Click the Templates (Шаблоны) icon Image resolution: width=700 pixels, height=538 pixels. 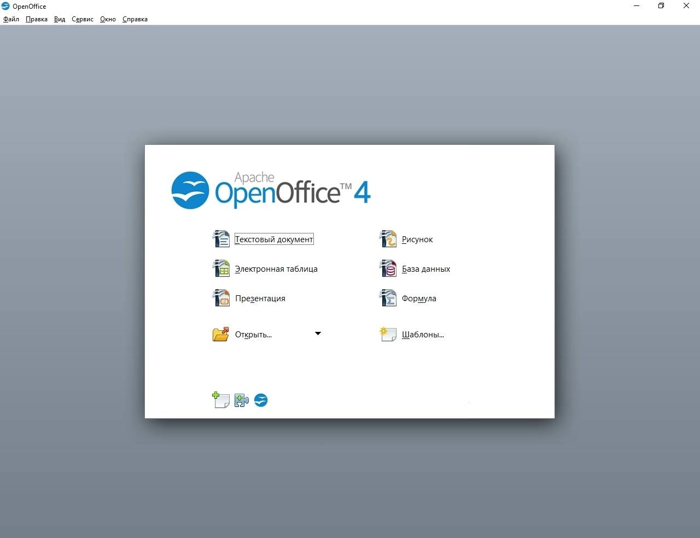[x=388, y=334]
